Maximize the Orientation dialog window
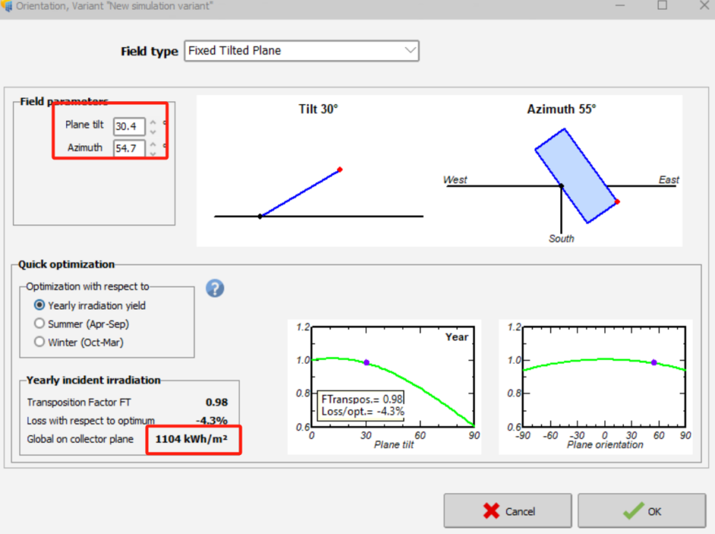 (662, 5)
